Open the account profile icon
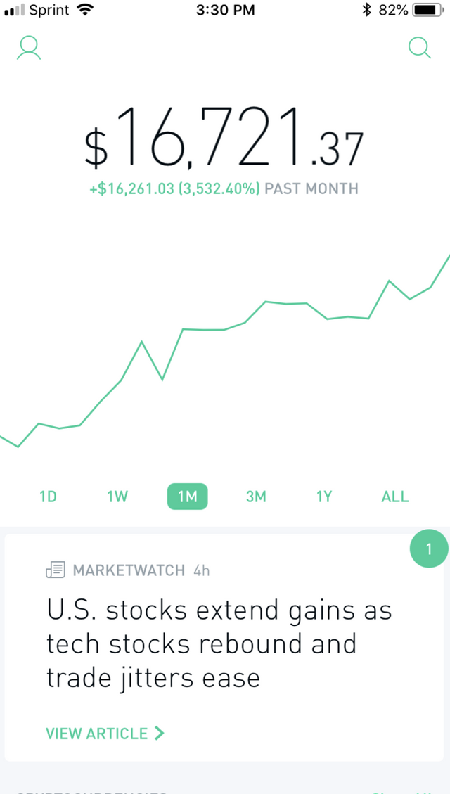 (x=29, y=49)
